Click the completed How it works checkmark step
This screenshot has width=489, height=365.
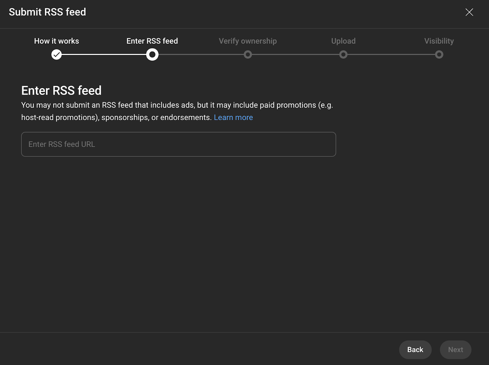tap(57, 55)
